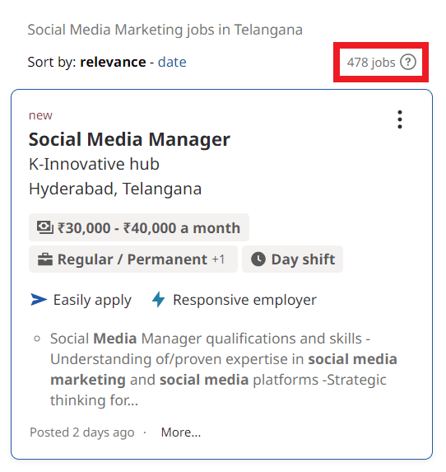Viewport: 446px width, 472px height.
Task: Click the 478 jobs count text
Action: pyautogui.click(x=371, y=63)
